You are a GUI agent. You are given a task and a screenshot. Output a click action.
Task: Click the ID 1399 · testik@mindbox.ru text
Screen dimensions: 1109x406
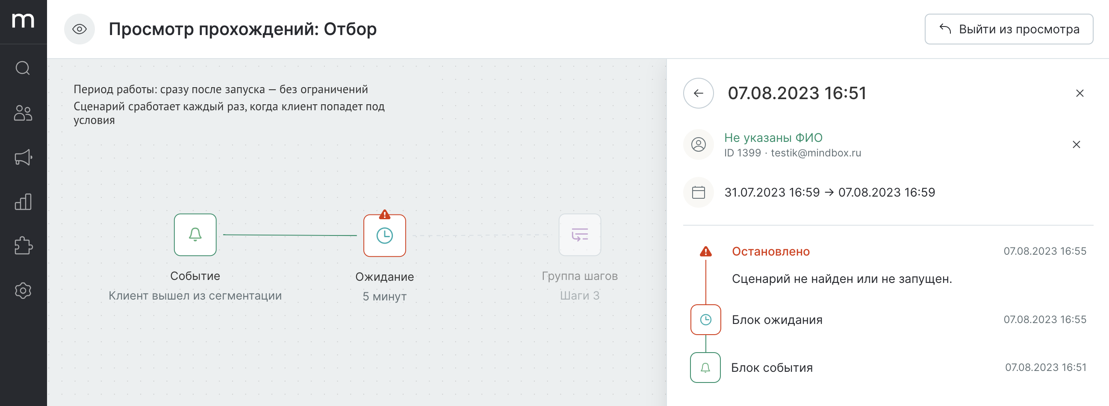pos(793,153)
